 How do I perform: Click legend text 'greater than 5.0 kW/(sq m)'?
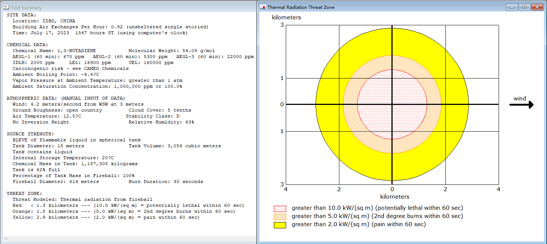click(377, 216)
